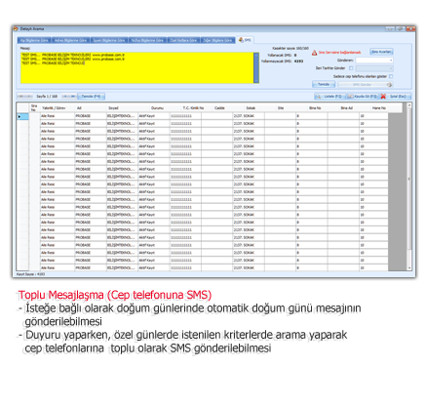This screenshot has height=408, width=426.
Task: Click the grid scrollbar down arrow
Action: (409, 268)
